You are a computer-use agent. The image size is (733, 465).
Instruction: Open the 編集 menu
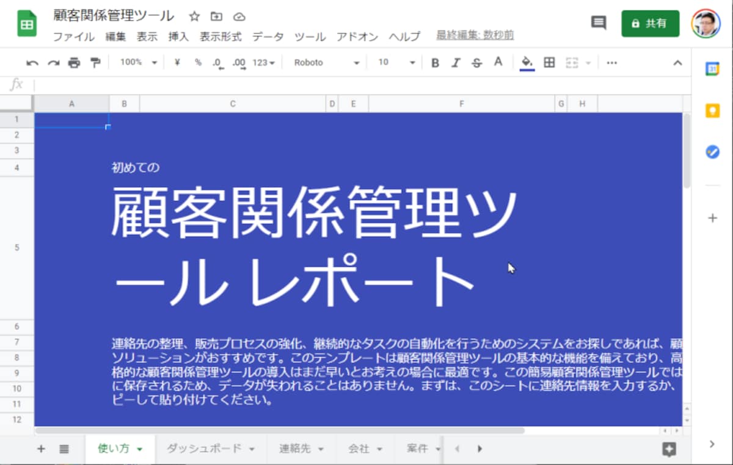tap(115, 37)
